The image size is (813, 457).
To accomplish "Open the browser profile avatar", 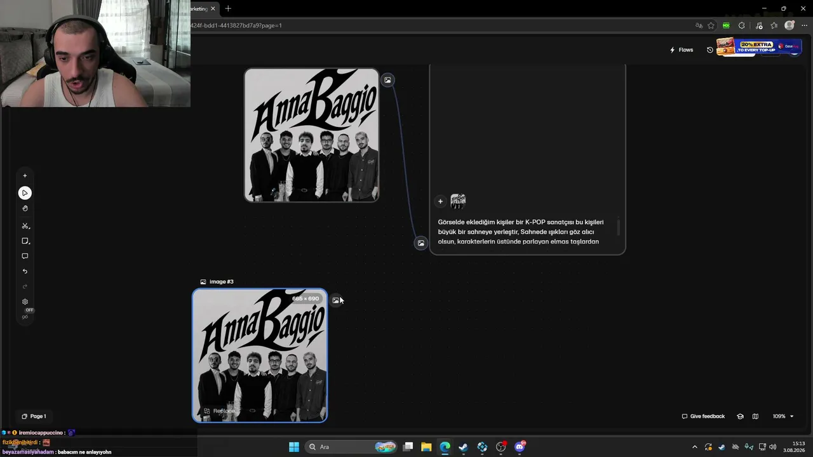I will click(789, 25).
